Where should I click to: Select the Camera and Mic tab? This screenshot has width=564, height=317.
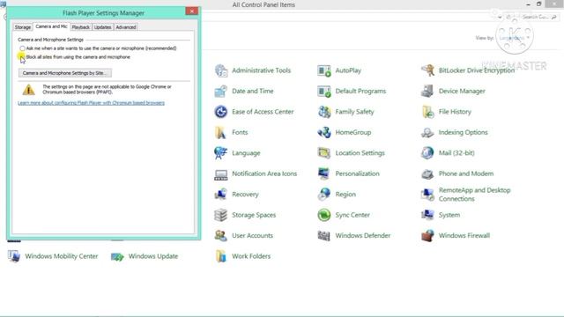click(51, 26)
